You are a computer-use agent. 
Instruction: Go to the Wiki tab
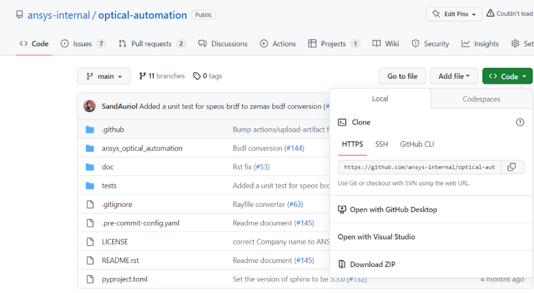(386, 44)
